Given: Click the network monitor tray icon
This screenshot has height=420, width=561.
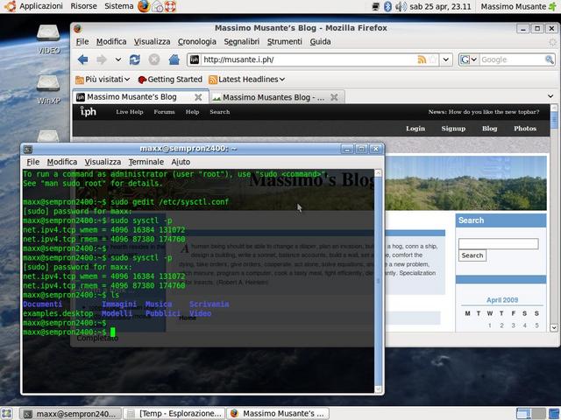Looking at the screenshot, I should click(376, 6).
